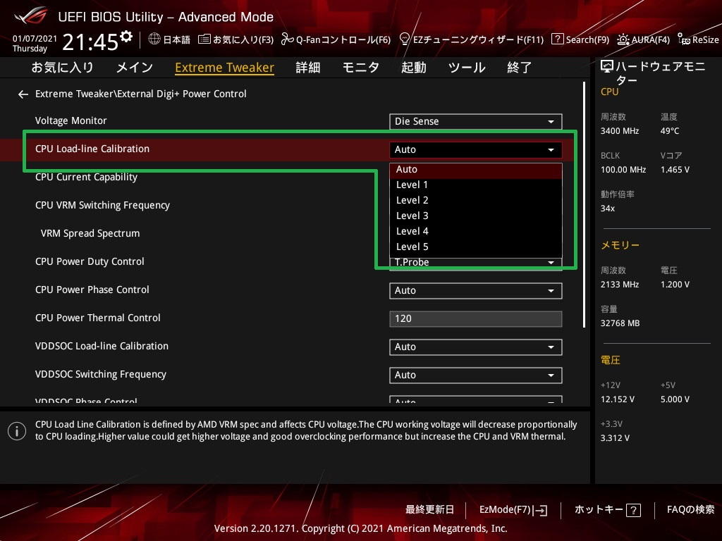Select CPU Load-line Calibration label
The width and height of the screenshot is (722, 541).
point(92,149)
